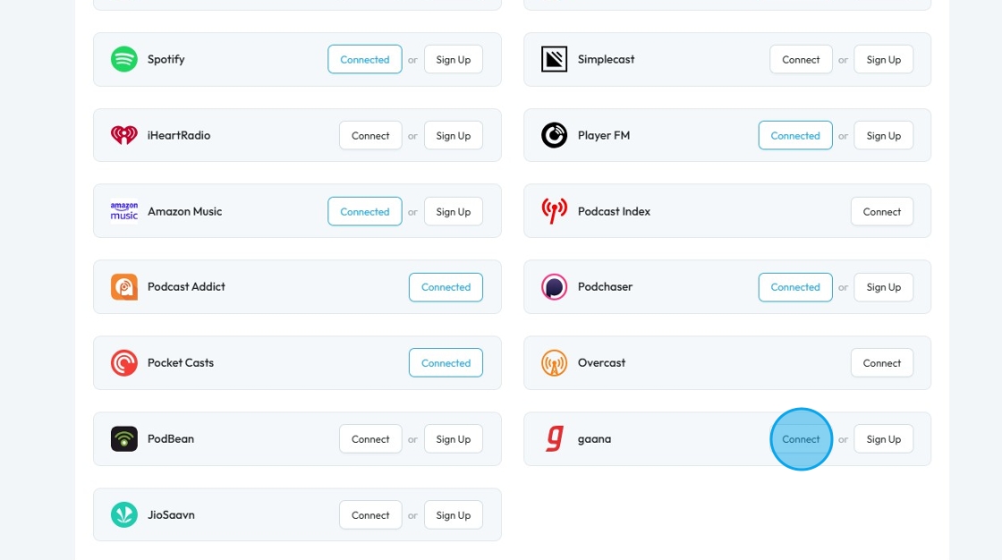Click Connected button for Spotify

pos(365,60)
